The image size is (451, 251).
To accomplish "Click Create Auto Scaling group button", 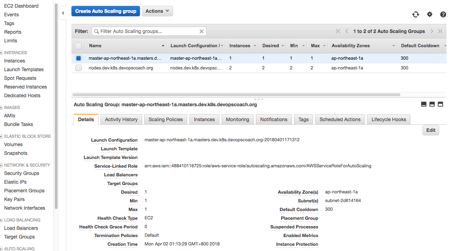I will (x=106, y=11).
